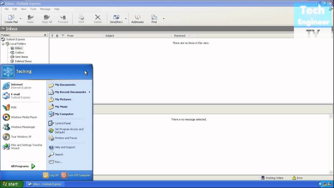Image resolution: width=334 pixels, height=188 pixels.
Task: Open the Find dropdown arrow
Action: [x=164, y=19]
